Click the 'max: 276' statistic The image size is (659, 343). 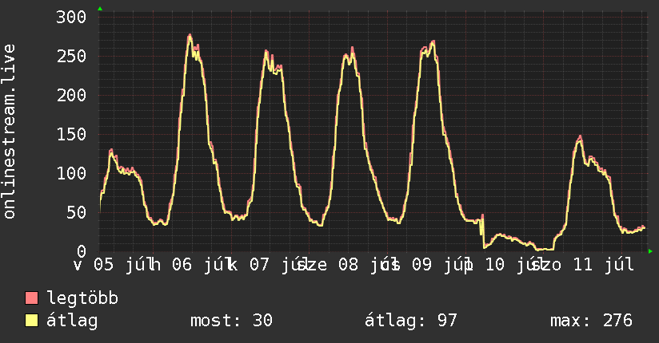tap(591, 321)
